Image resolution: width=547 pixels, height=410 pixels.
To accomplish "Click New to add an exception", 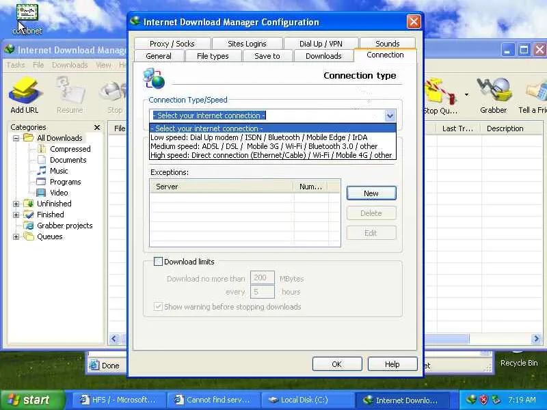I will tap(371, 193).
